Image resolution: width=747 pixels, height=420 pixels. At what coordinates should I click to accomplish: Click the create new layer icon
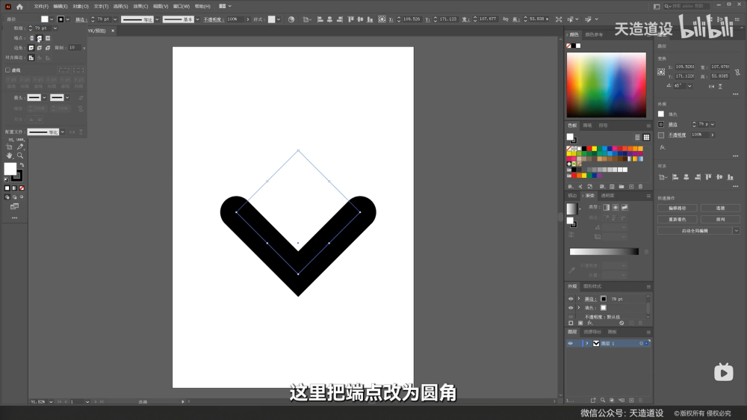pyautogui.click(x=631, y=401)
